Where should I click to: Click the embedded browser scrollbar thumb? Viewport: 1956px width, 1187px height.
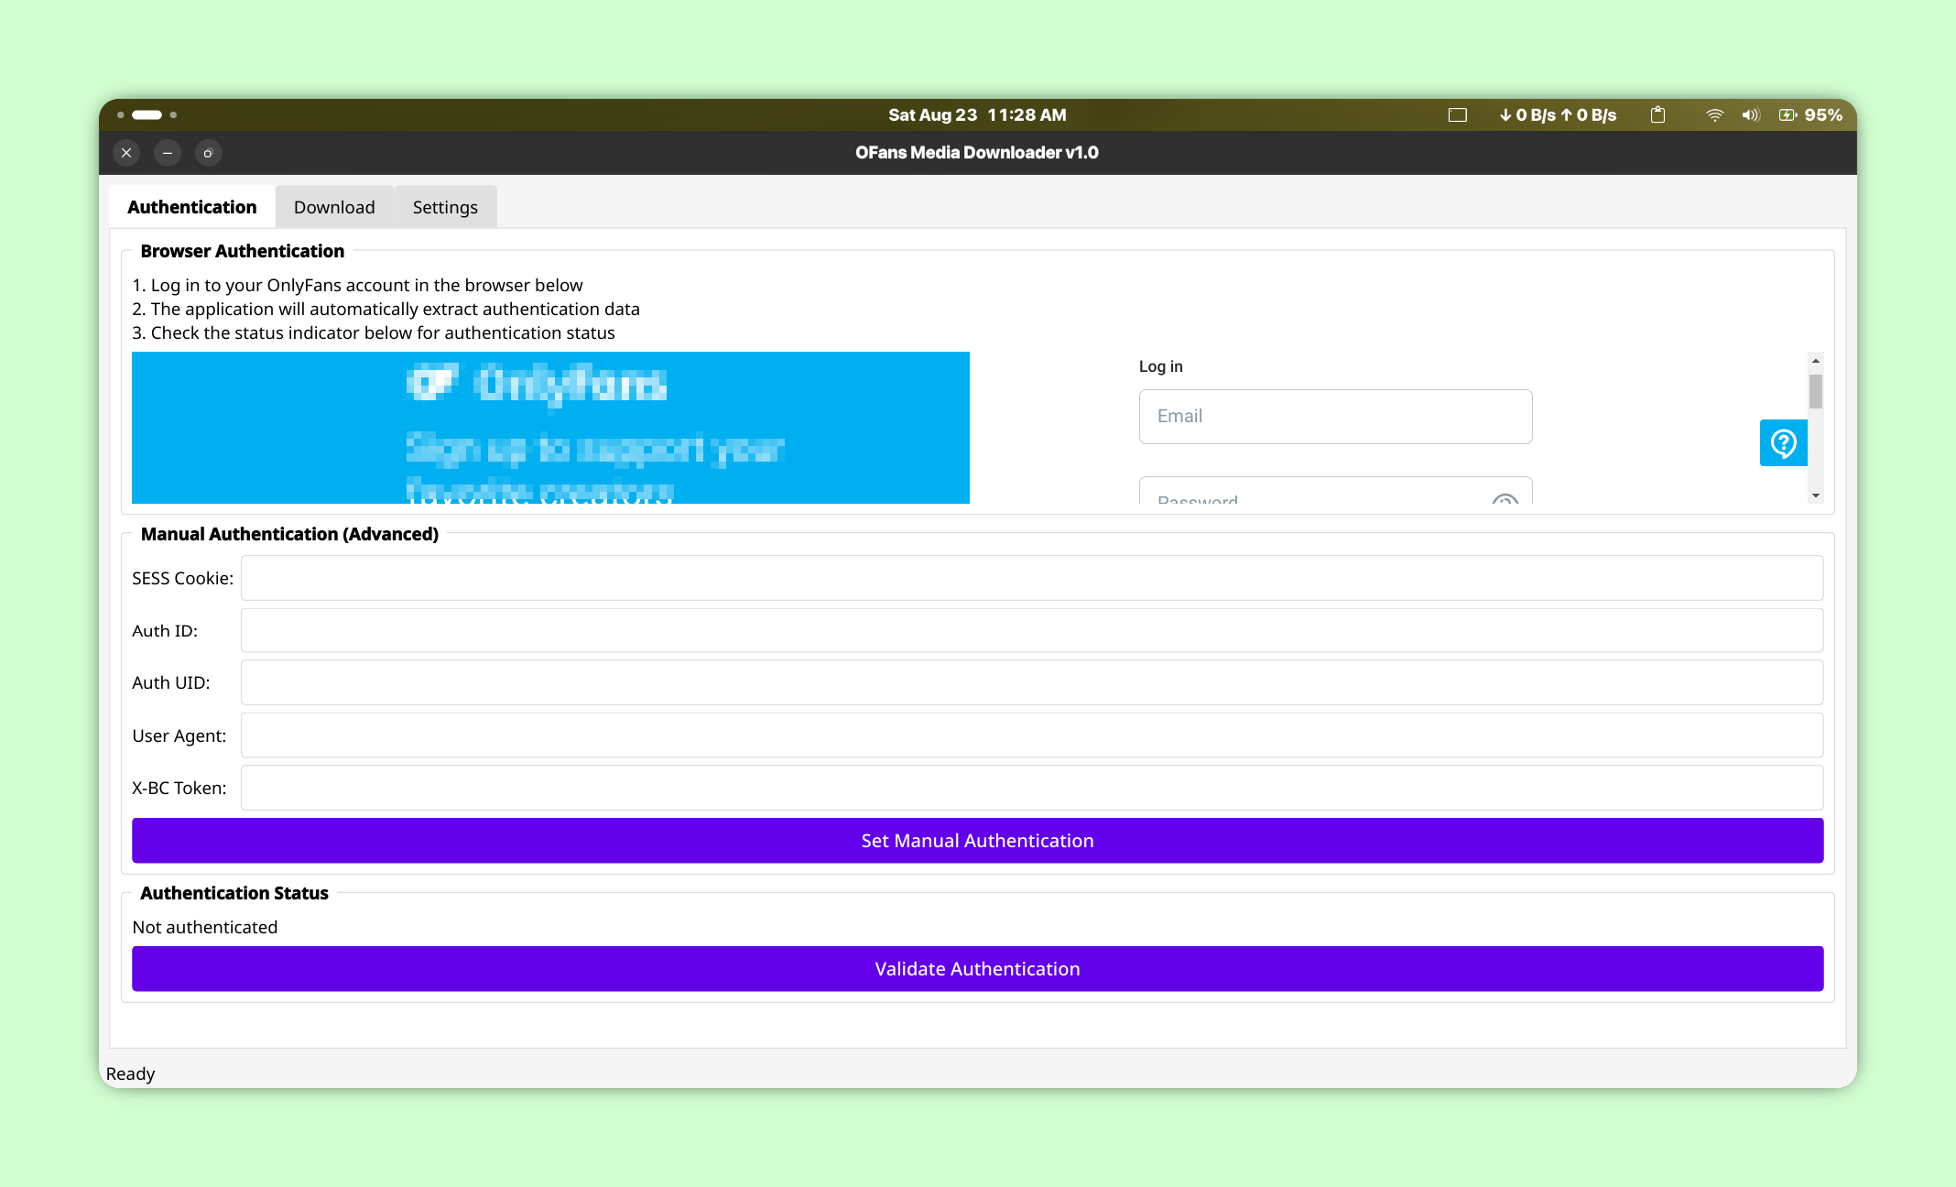(x=1815, y=392)
